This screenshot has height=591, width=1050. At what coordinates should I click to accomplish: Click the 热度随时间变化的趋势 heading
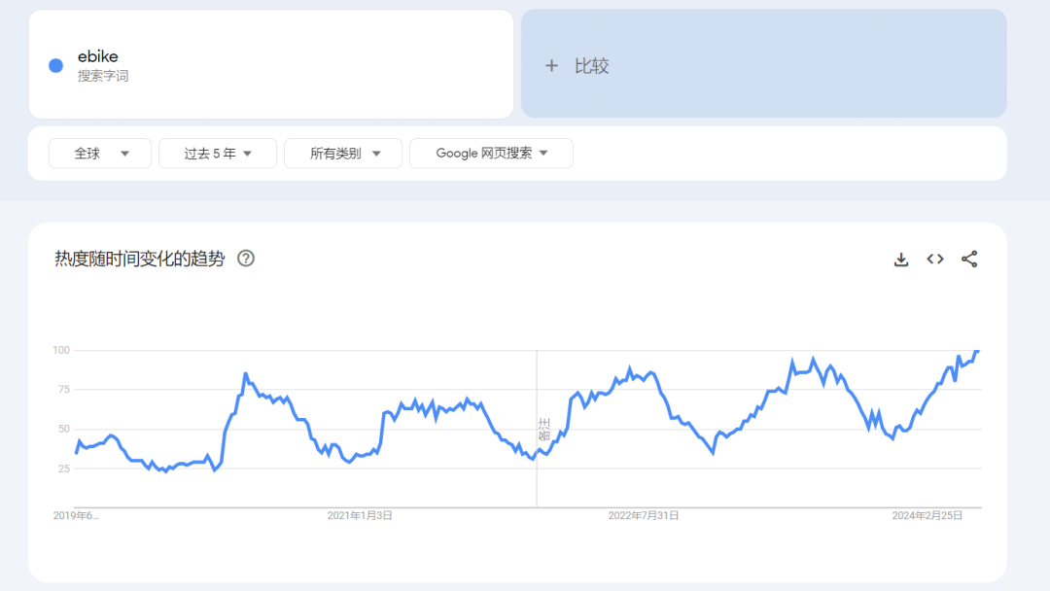click(x=140, y=259)
